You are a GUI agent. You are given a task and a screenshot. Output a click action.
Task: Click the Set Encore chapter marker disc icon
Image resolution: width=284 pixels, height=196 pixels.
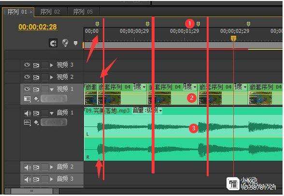65,42
